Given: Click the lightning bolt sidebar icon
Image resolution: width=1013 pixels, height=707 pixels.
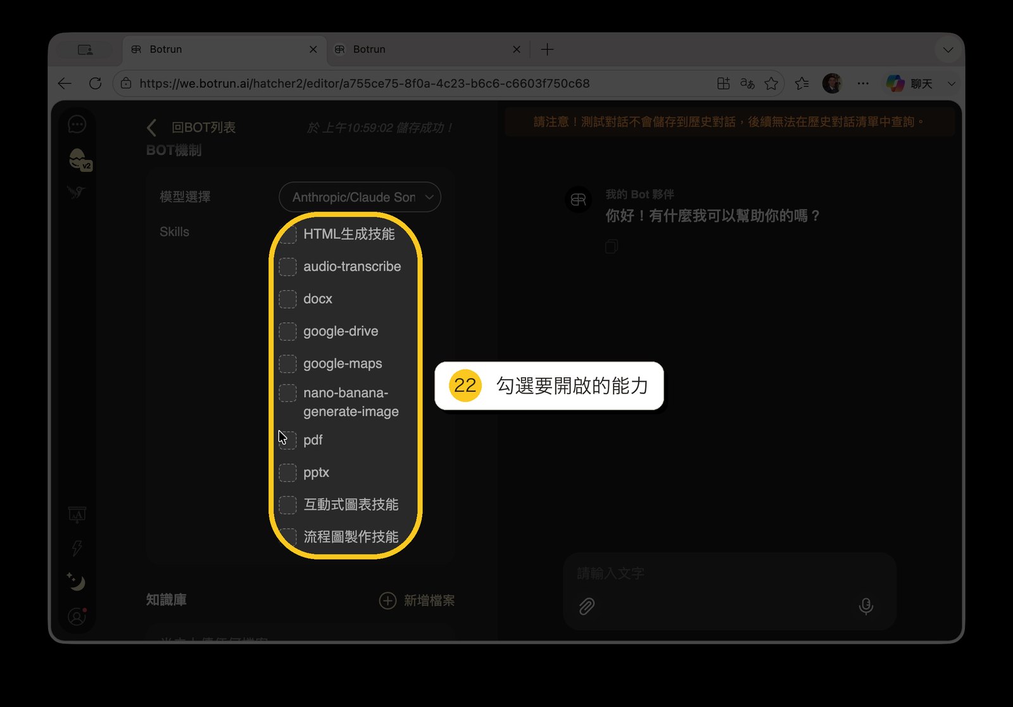Looking at the screenshot, I should pos(77,547).
